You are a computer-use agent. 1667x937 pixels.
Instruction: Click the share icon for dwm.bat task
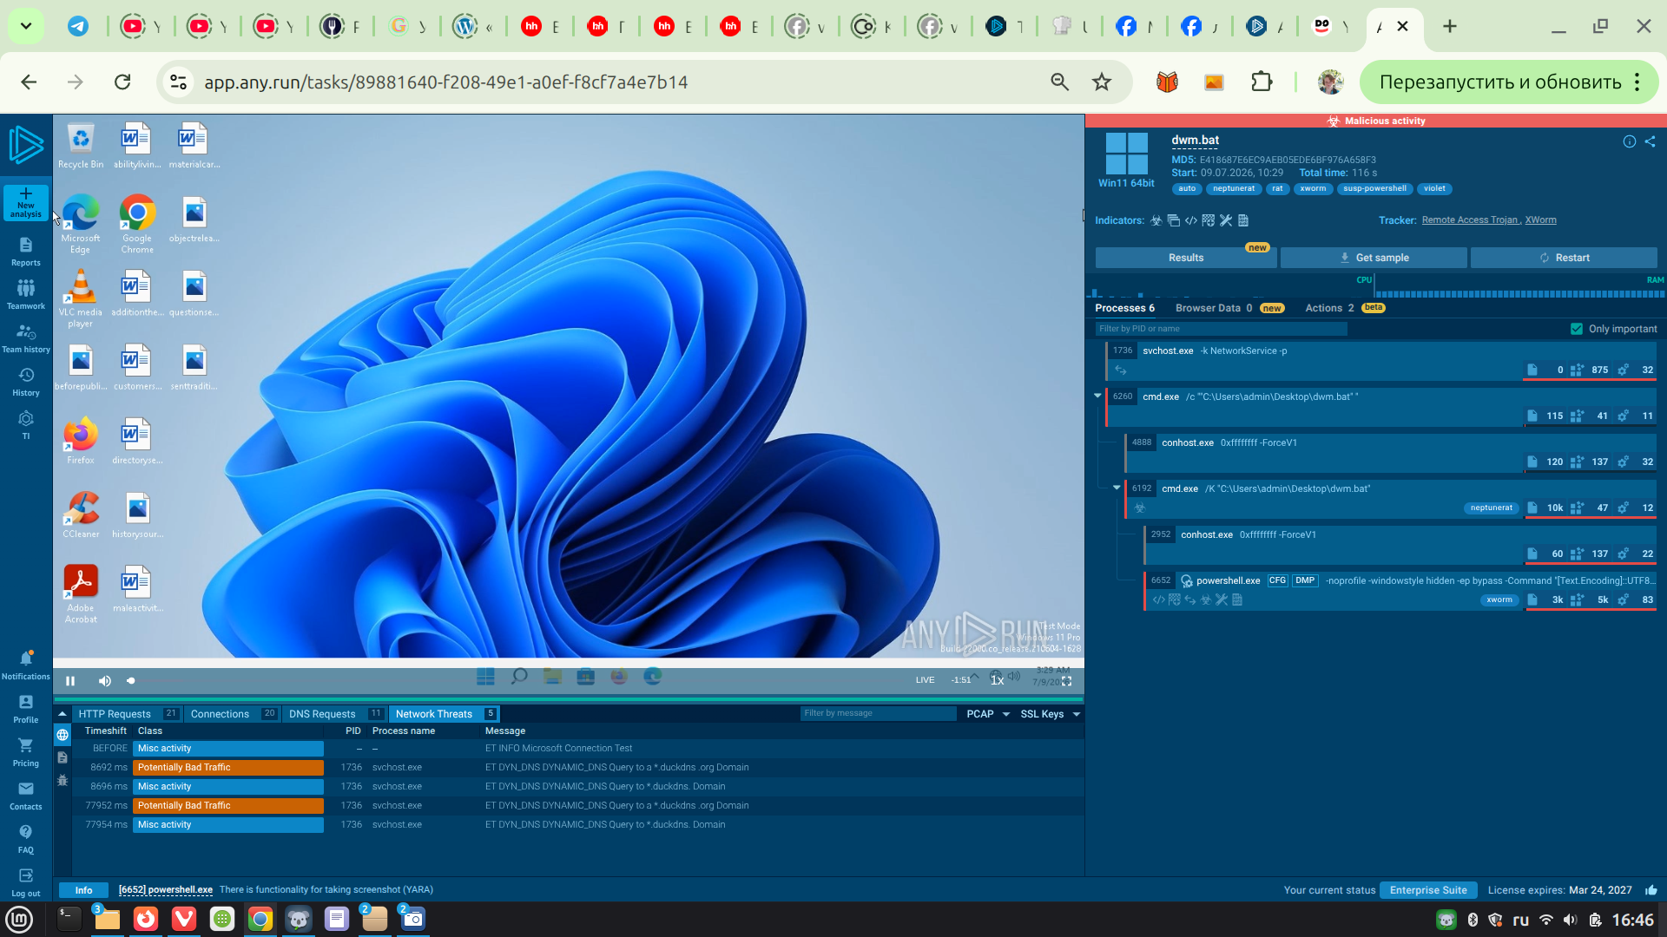click(x=1650, y=142)
